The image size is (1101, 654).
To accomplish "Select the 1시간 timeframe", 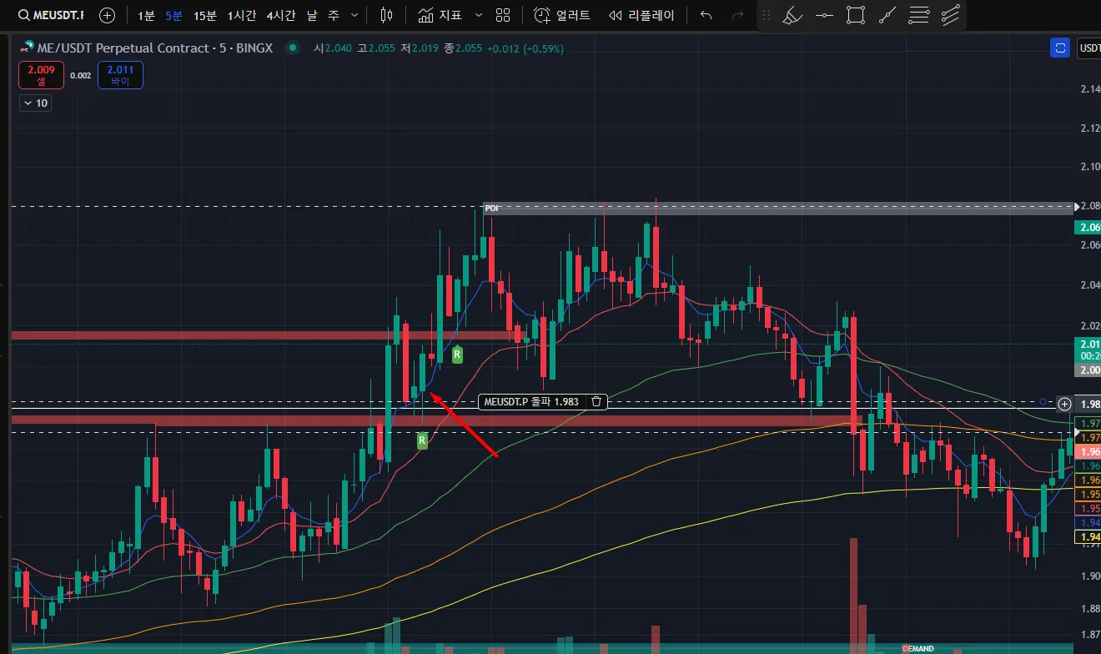I will pyautogui.click(x=242, y=15).
